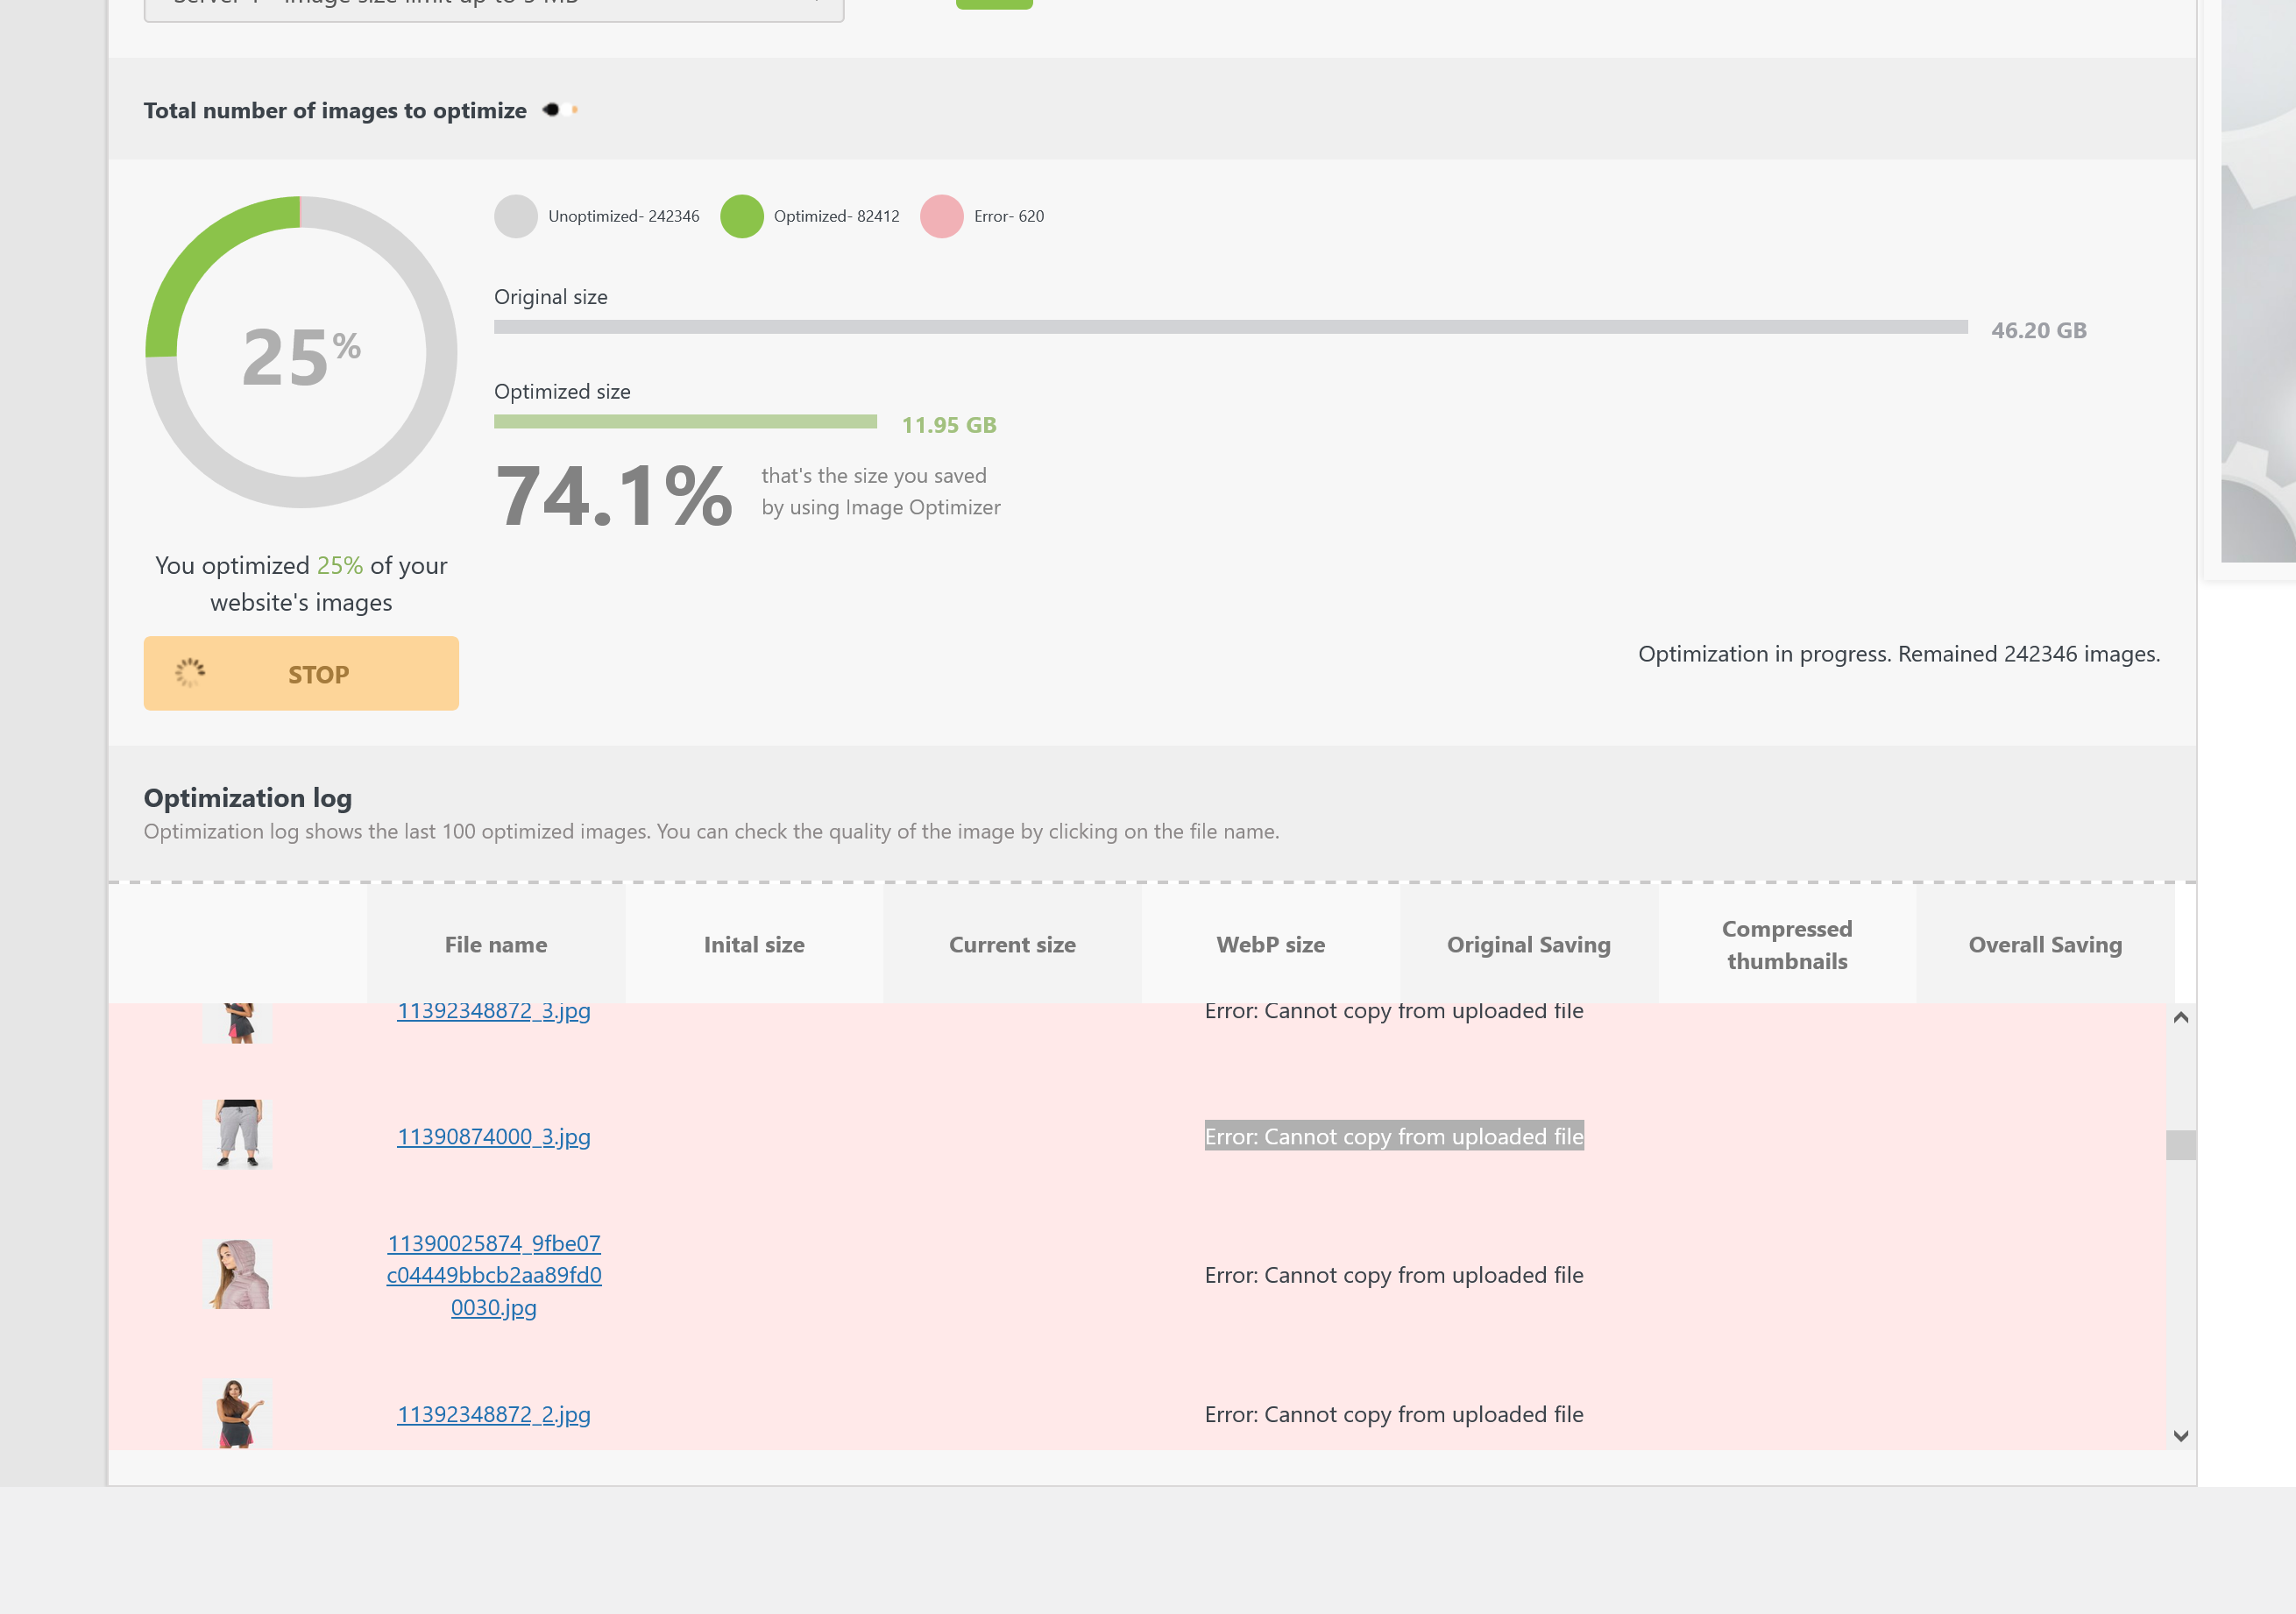Click the 25% circular progress indicator
This screenshot has width=2296, height=1614.
[301, 352]
